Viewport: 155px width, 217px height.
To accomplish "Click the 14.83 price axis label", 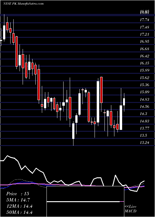I will click(144, 100).
